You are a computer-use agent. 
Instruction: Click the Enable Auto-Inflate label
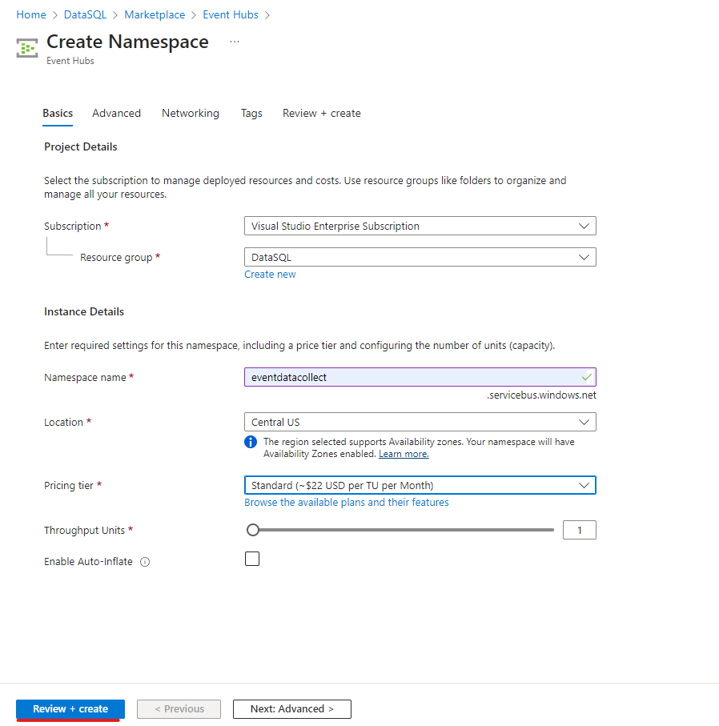(88, 562)
